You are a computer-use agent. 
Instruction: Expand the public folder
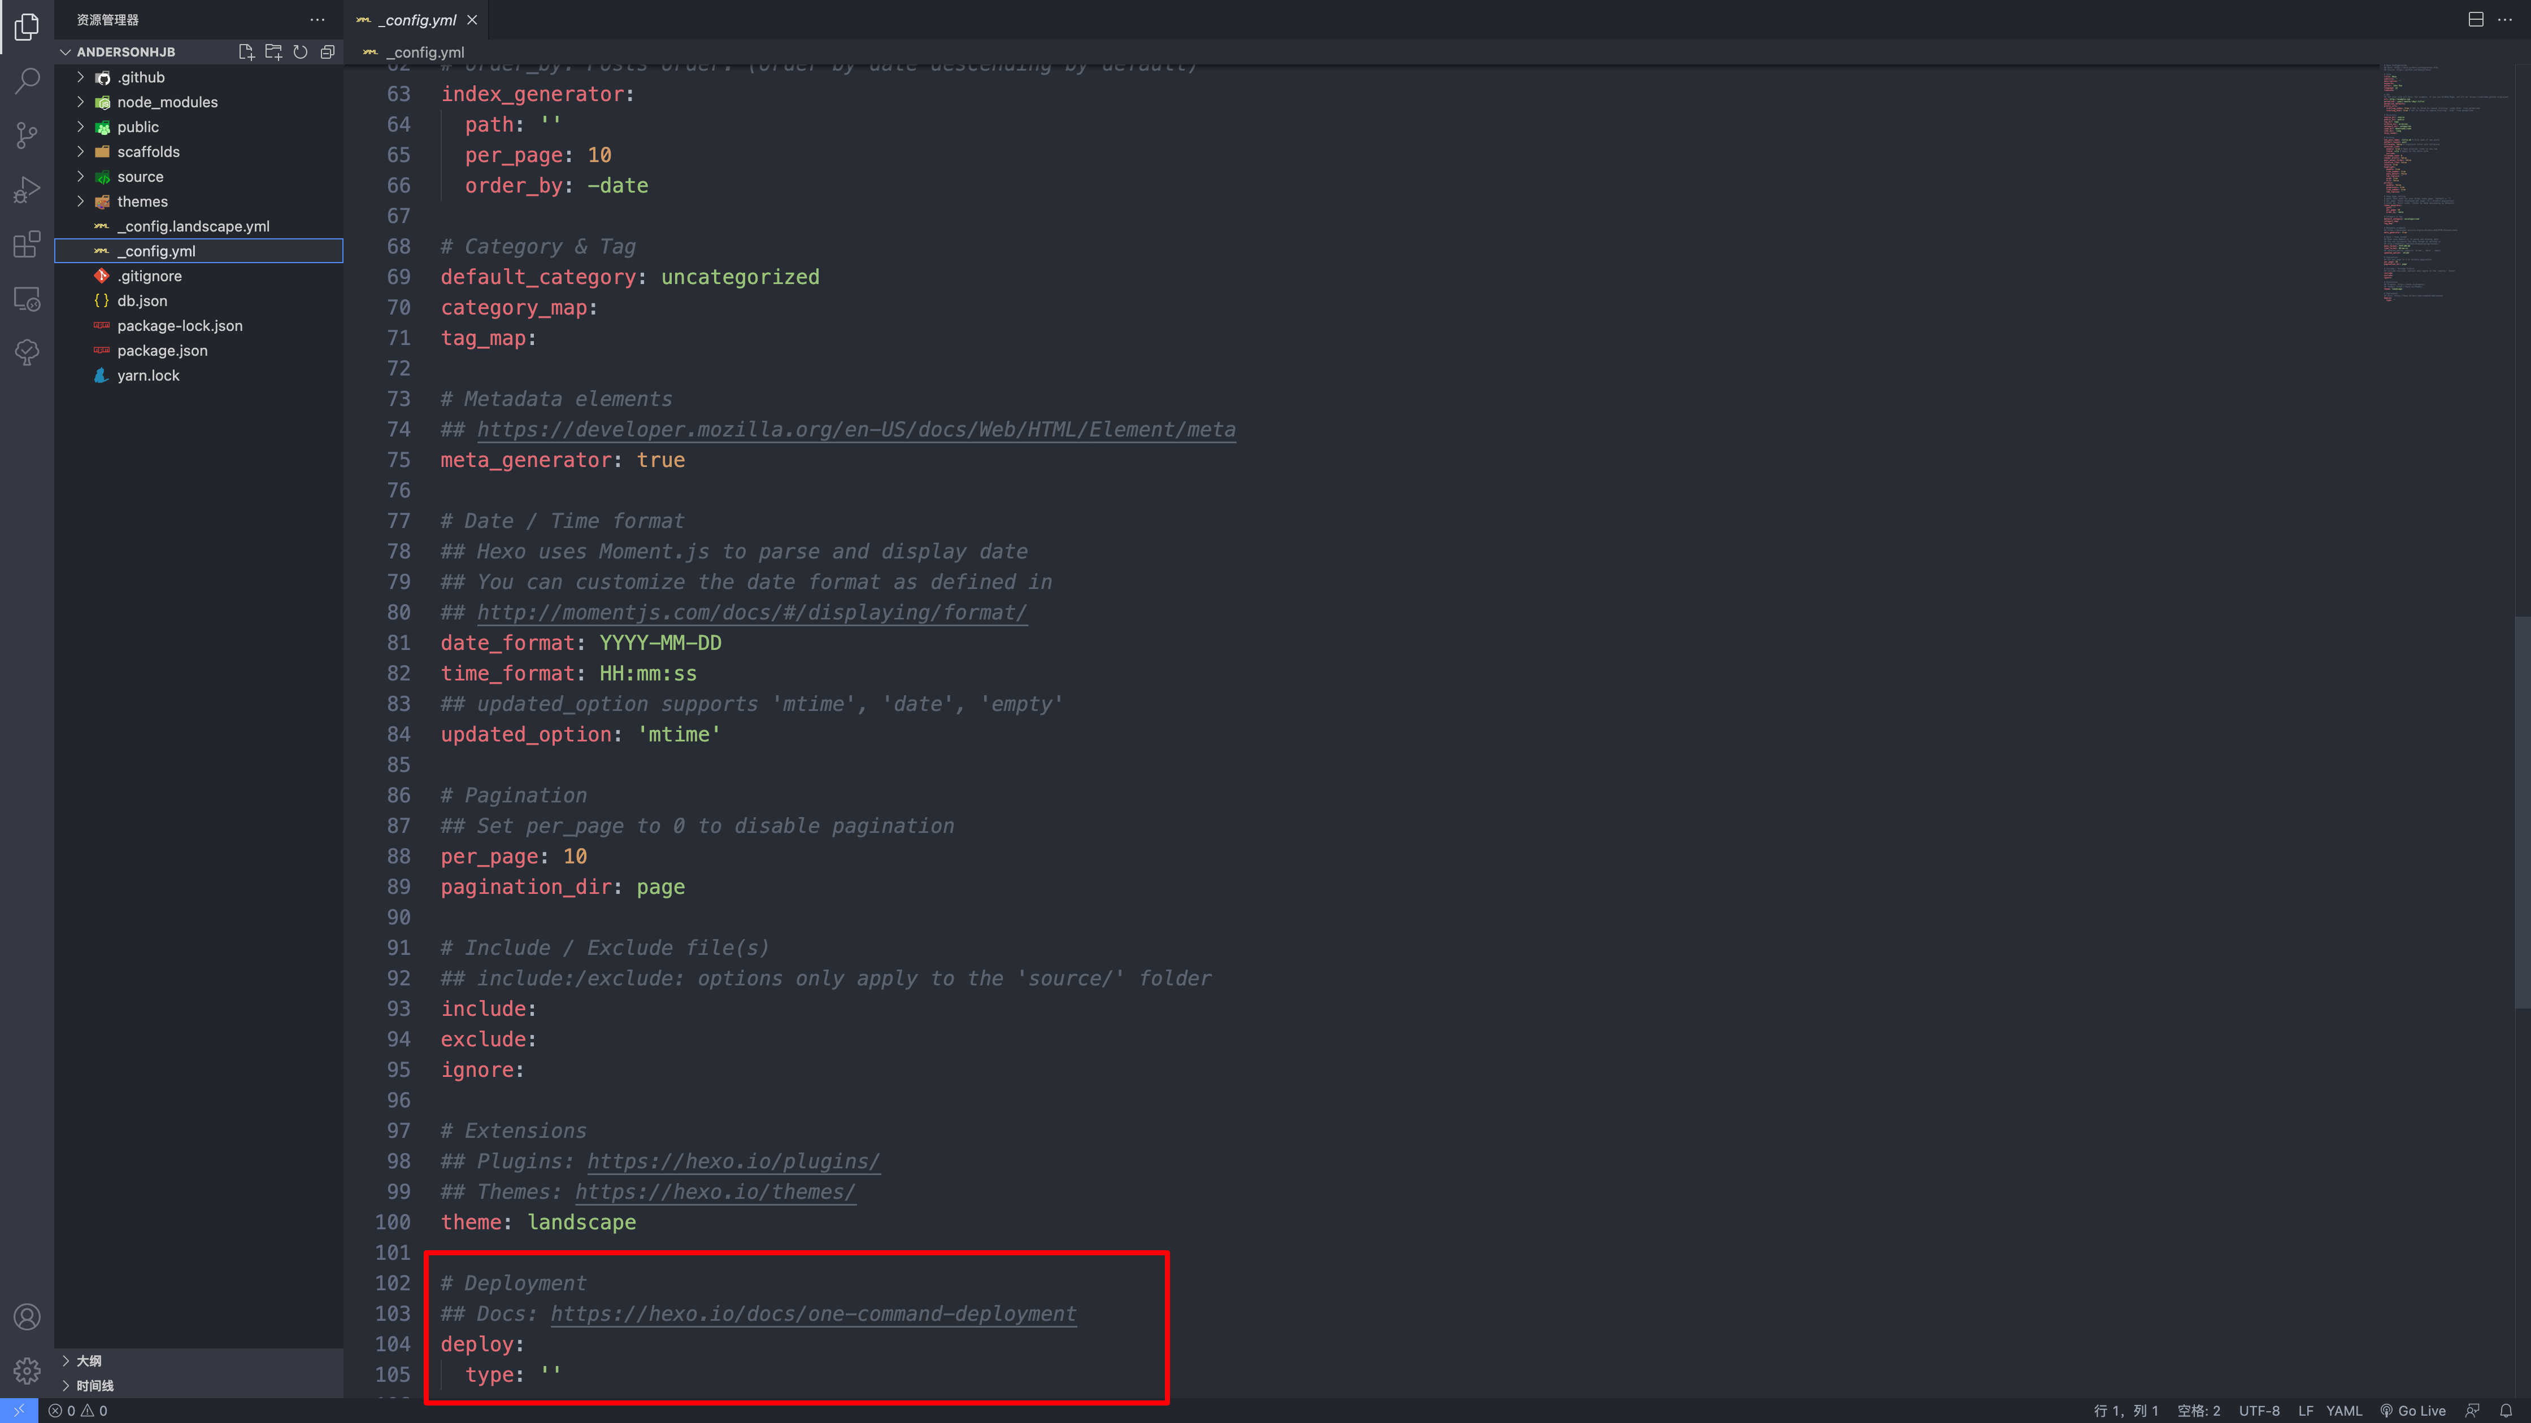[199, 126]
